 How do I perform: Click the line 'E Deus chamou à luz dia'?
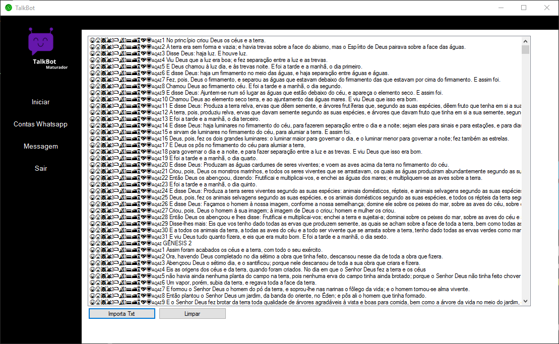tap(226, 66)
